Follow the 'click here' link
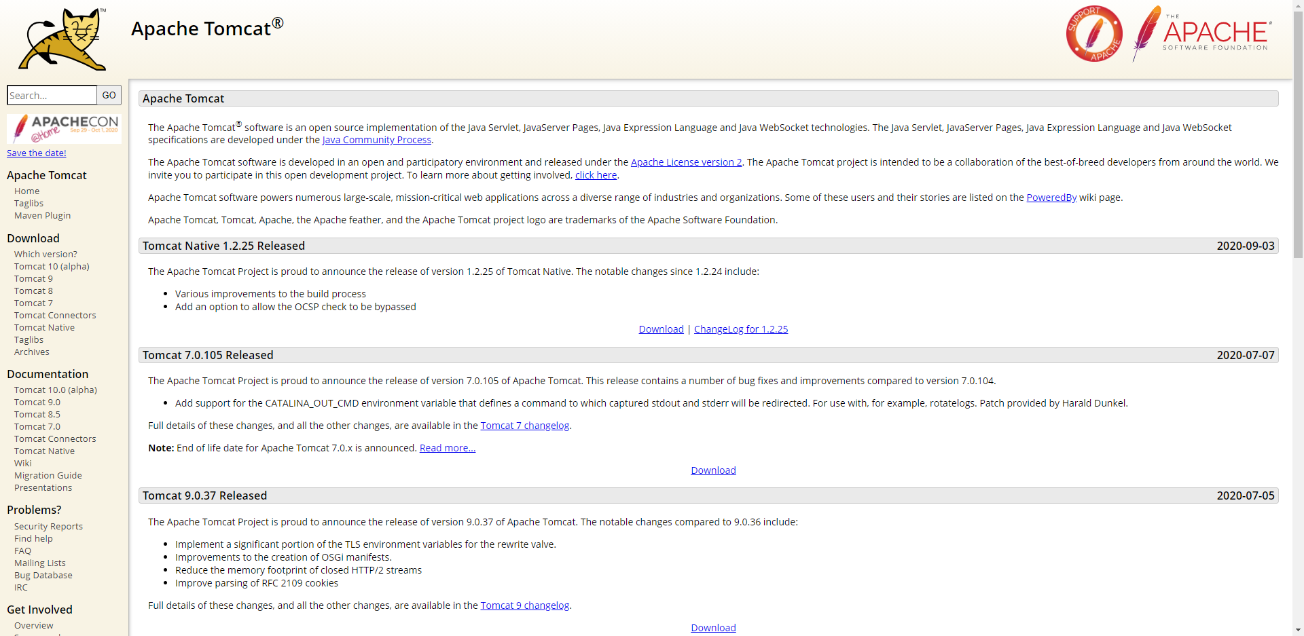Screen dimensions: 1304x636 pos(596,175)
